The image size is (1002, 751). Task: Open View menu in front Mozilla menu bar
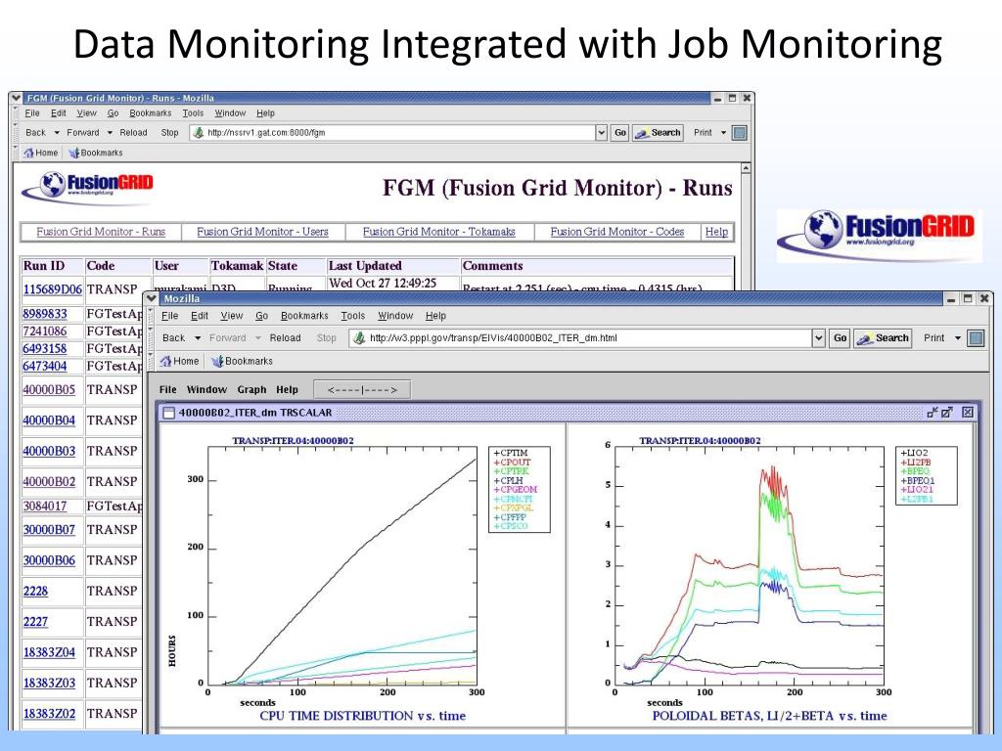pos(232,316)
